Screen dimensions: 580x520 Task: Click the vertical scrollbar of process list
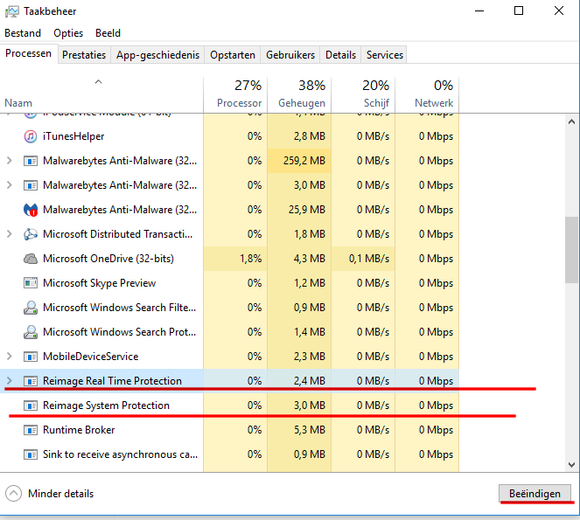point(571,249)
